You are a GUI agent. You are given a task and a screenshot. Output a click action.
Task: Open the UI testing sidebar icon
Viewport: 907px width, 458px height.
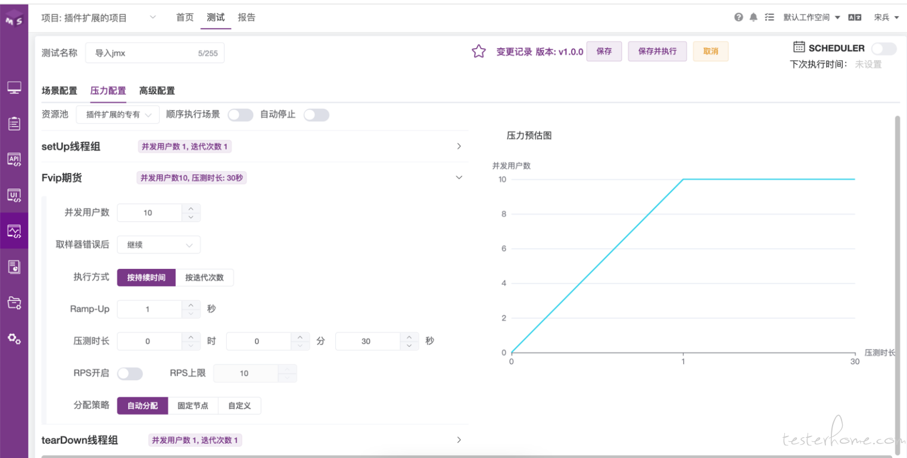(x=14, y=195)
